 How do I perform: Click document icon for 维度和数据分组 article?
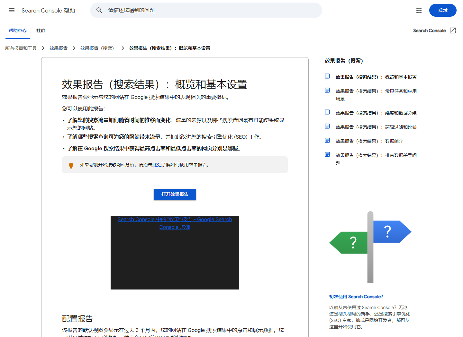pyautogui.click(x=327, y=112)
